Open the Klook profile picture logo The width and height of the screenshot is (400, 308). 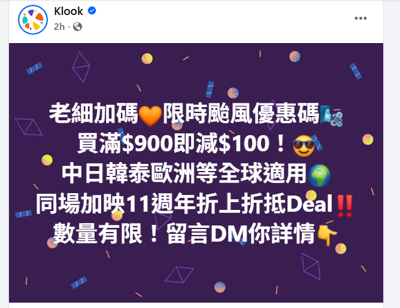pos(33,20)
